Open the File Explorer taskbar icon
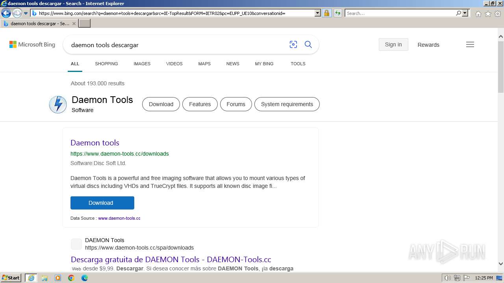 pos(44,278)
